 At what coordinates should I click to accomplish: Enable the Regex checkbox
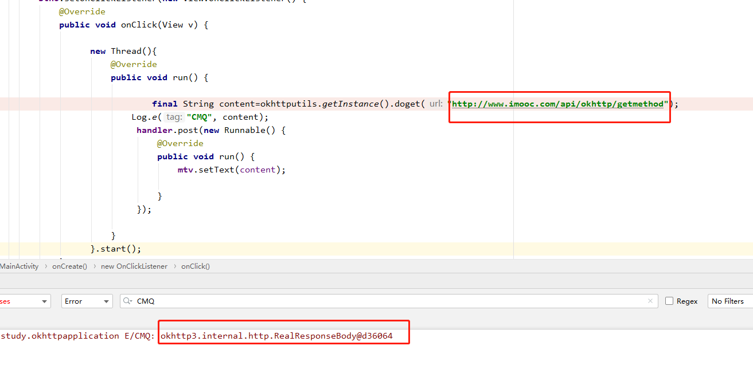(x=669, y=301)
